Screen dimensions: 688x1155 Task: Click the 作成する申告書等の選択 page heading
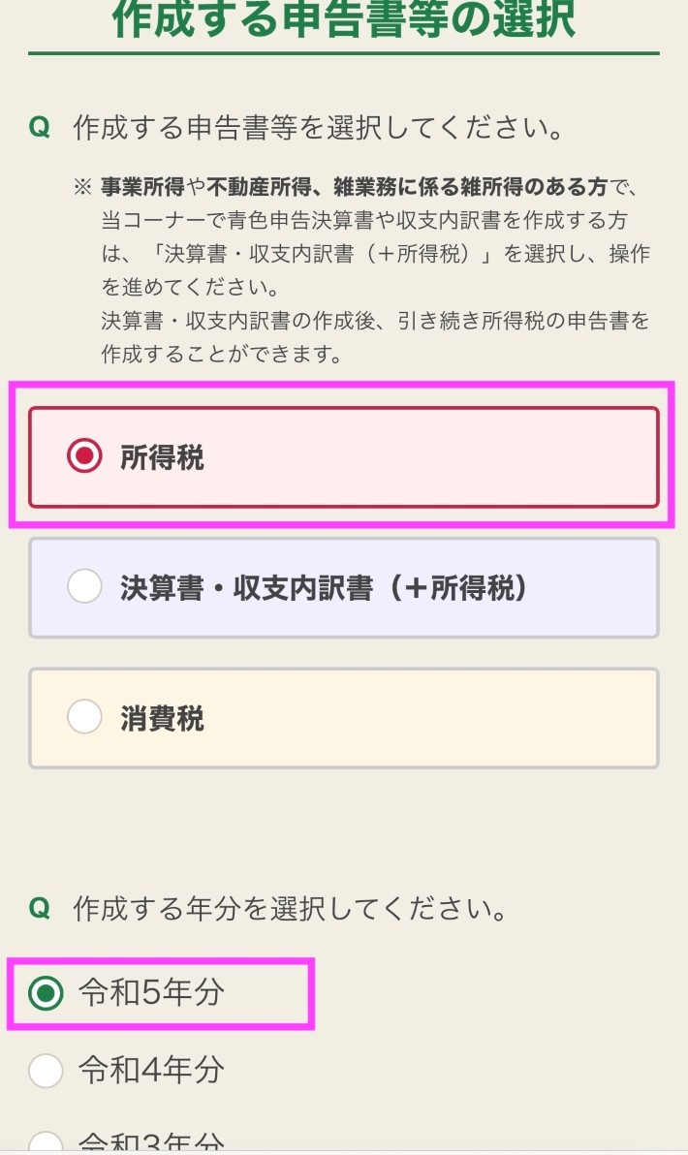click(x=344, y=19)
